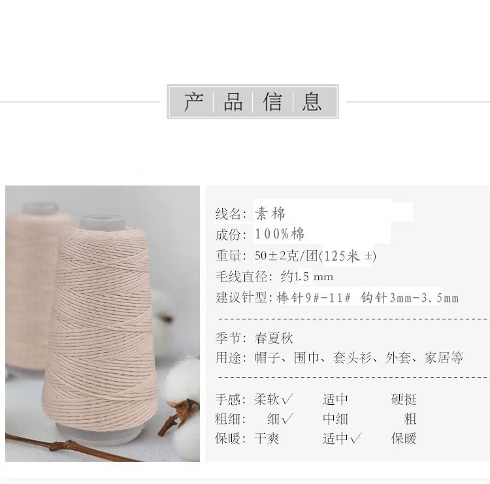Click the 产品信息 header banner

coord(252,101)
